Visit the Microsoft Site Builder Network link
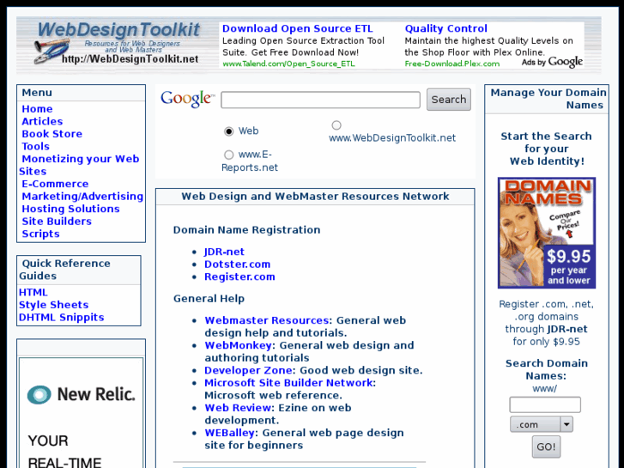This screenshot has width=624, height=468. point(289,383)
